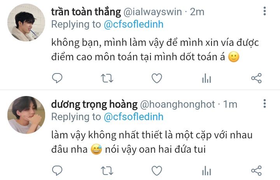Open dương trọng hoàng's profile picture

click(26, 115)
